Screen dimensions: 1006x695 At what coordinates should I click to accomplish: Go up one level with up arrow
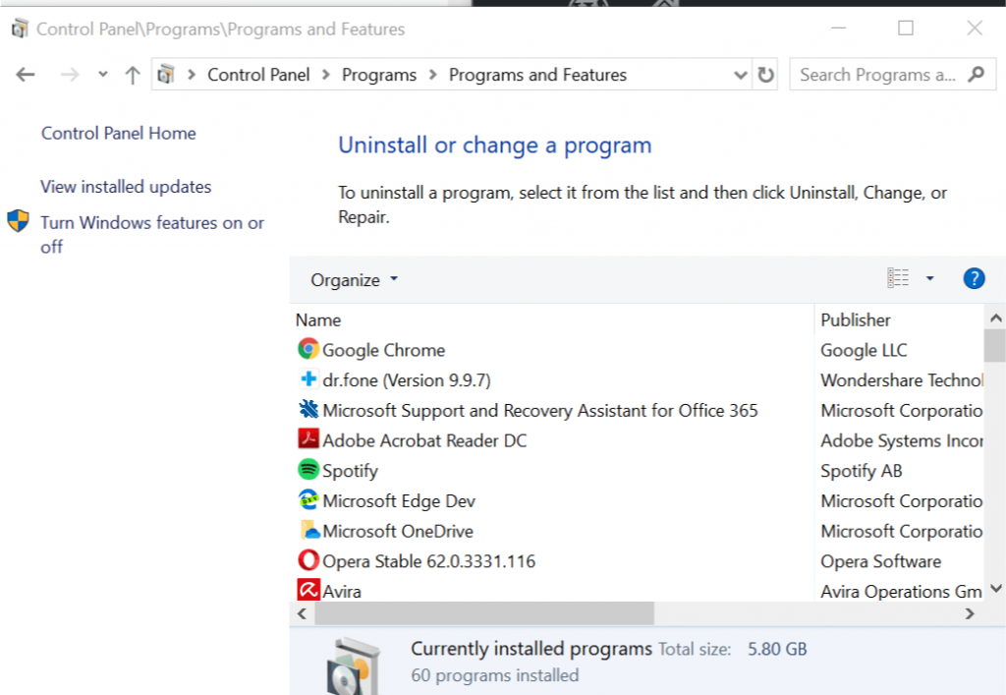(x=133, y=75)
